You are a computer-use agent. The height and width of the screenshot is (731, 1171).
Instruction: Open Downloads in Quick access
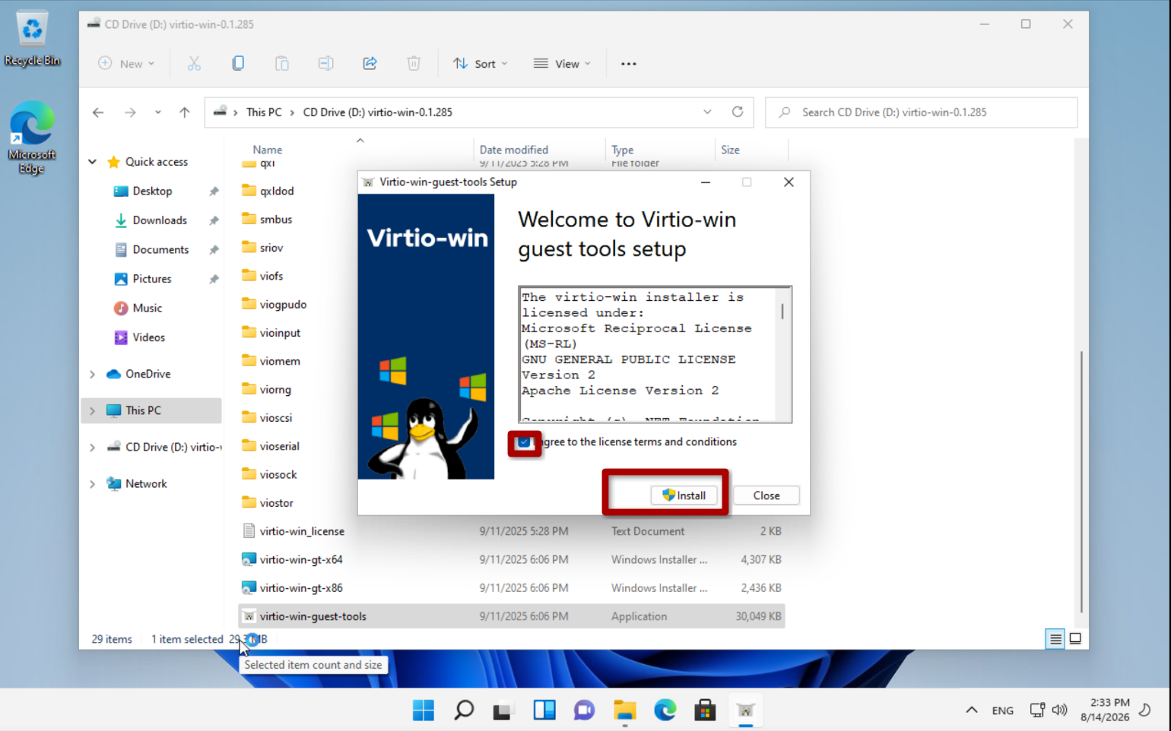(160, 220)
